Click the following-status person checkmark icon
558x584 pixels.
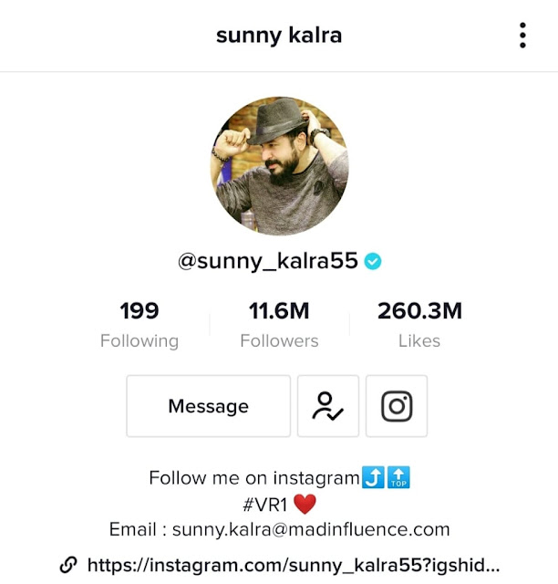[x=328, y=406]
